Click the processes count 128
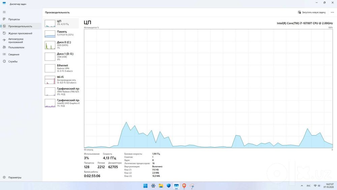This screenshot has height=190, width=337. point(87,167)
